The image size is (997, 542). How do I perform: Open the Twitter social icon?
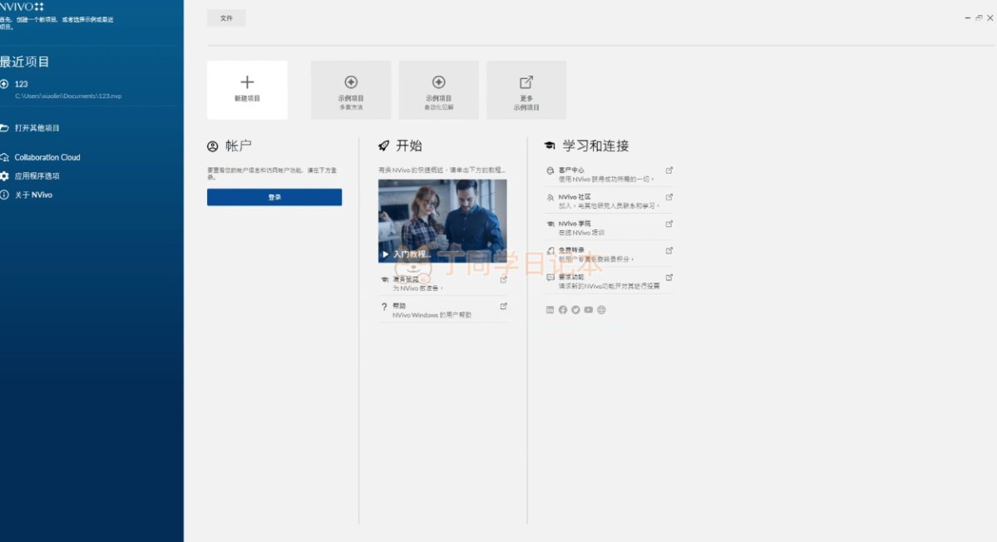tap(575, 310)
